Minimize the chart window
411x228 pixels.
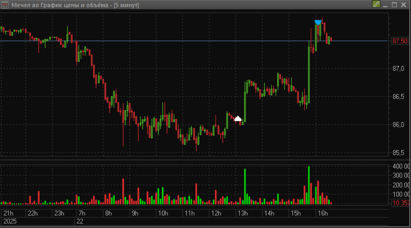[385, 5]
